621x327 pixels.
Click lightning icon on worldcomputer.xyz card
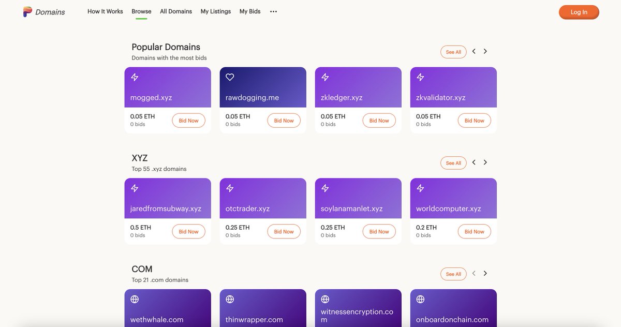tap(420, 188)
